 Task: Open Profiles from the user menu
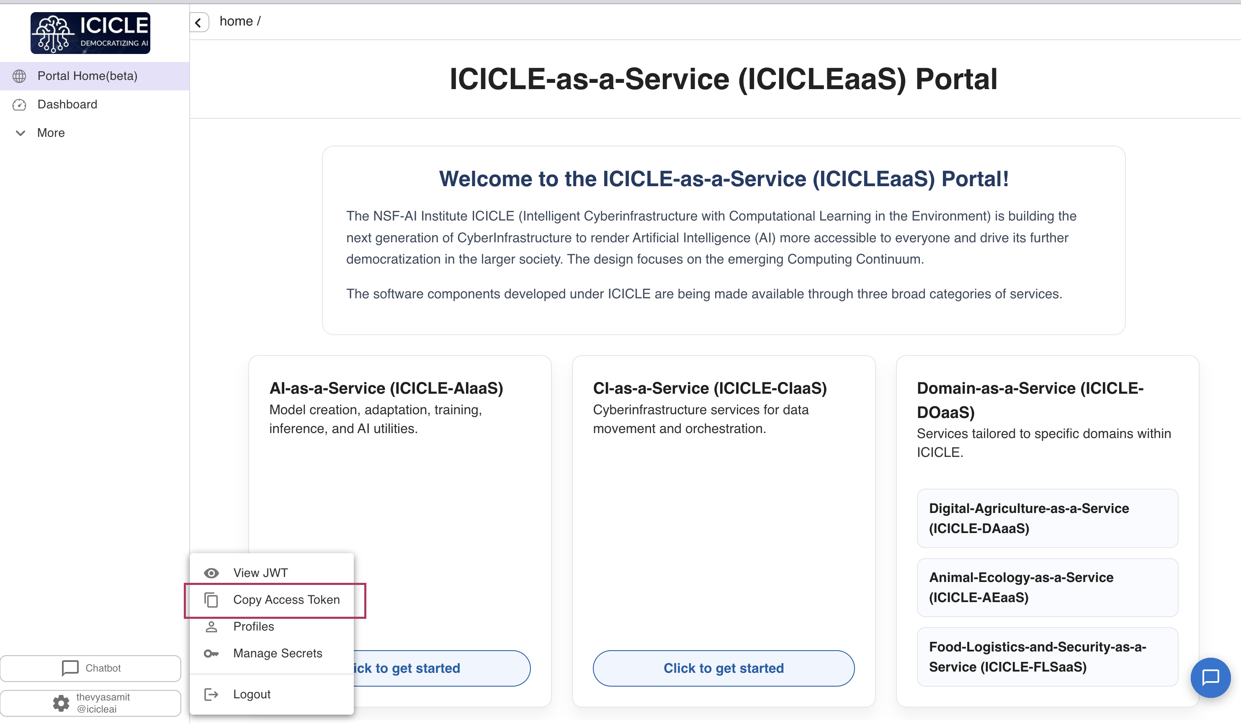tap(271, 626)
